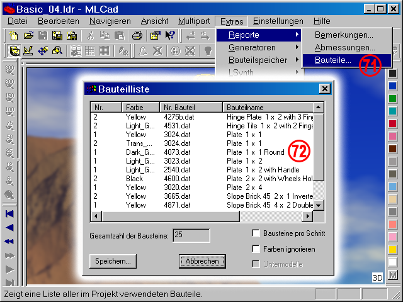Sort by the Nr. Bauteil column header
The height and width of the screenshot is (302, 403).
click(191, 108)
